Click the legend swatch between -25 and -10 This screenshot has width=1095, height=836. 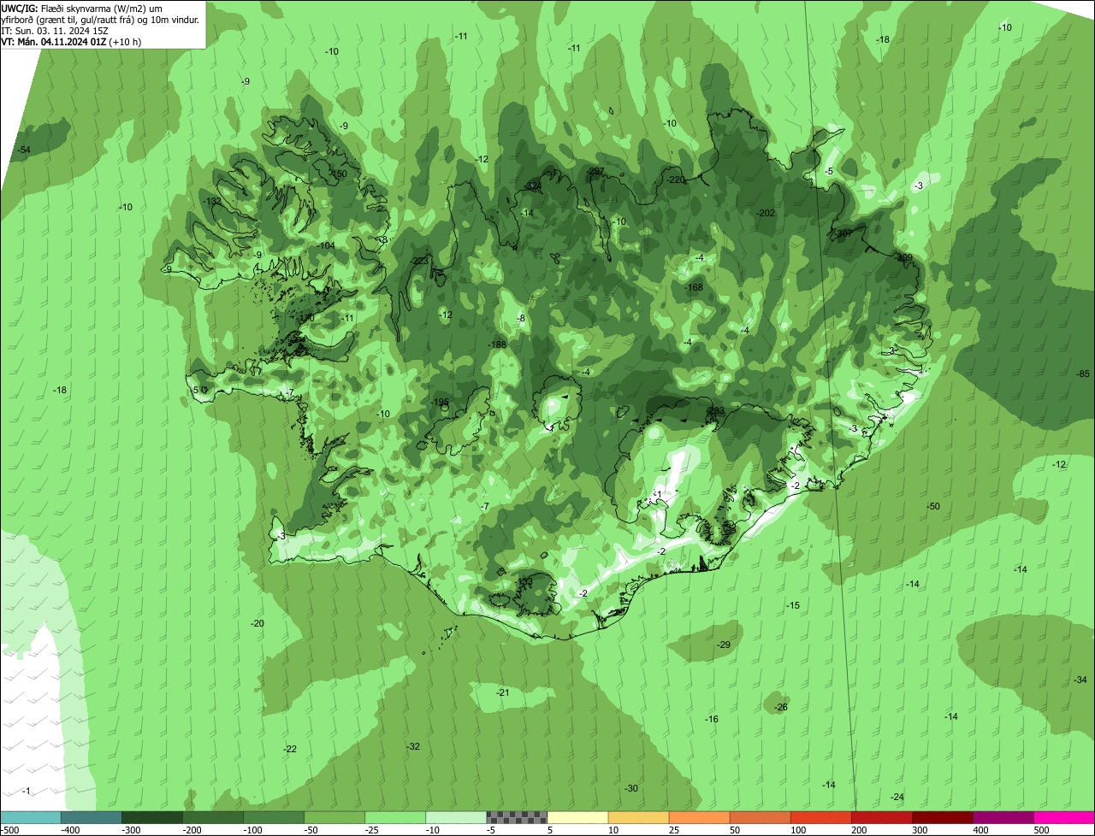pyautogui.click(x=395, y=817)
